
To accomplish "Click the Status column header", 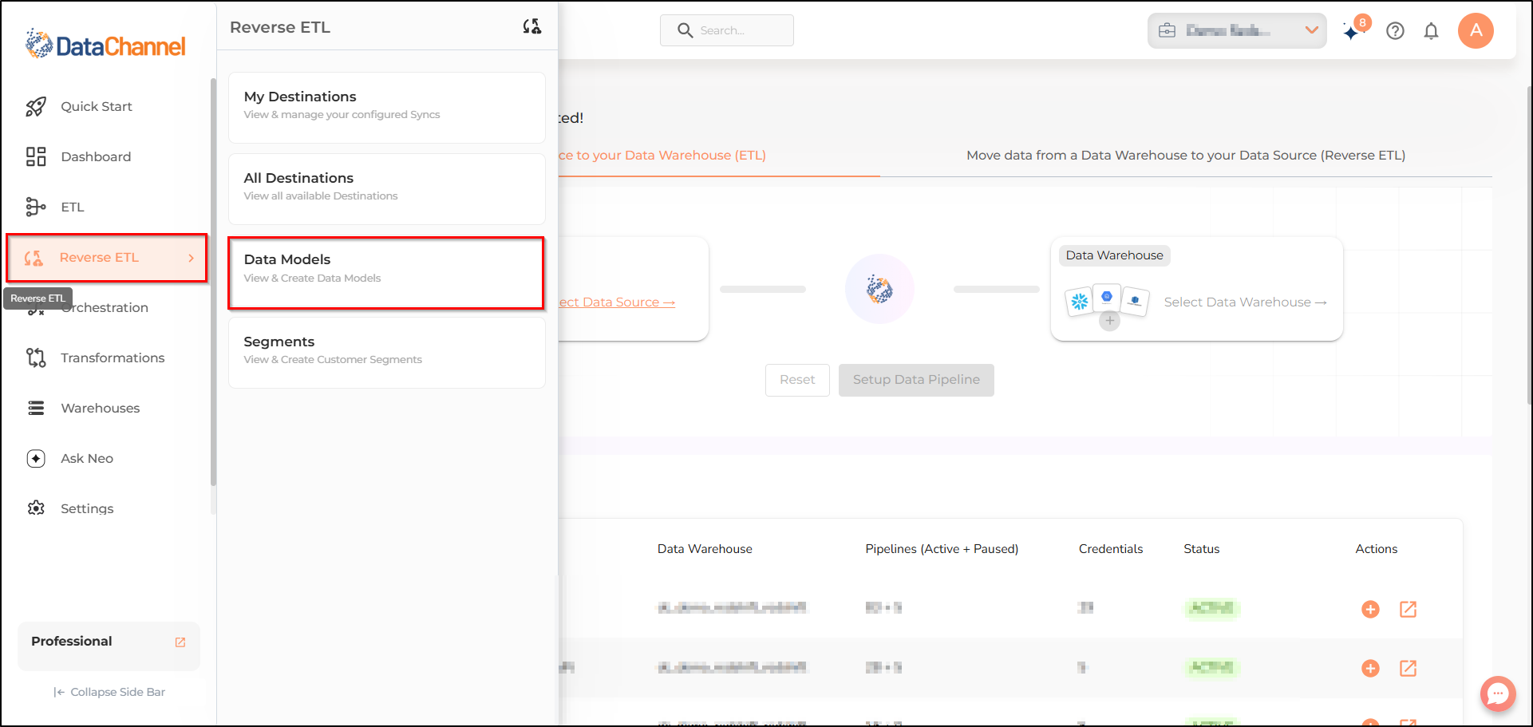I will 1201,549.
